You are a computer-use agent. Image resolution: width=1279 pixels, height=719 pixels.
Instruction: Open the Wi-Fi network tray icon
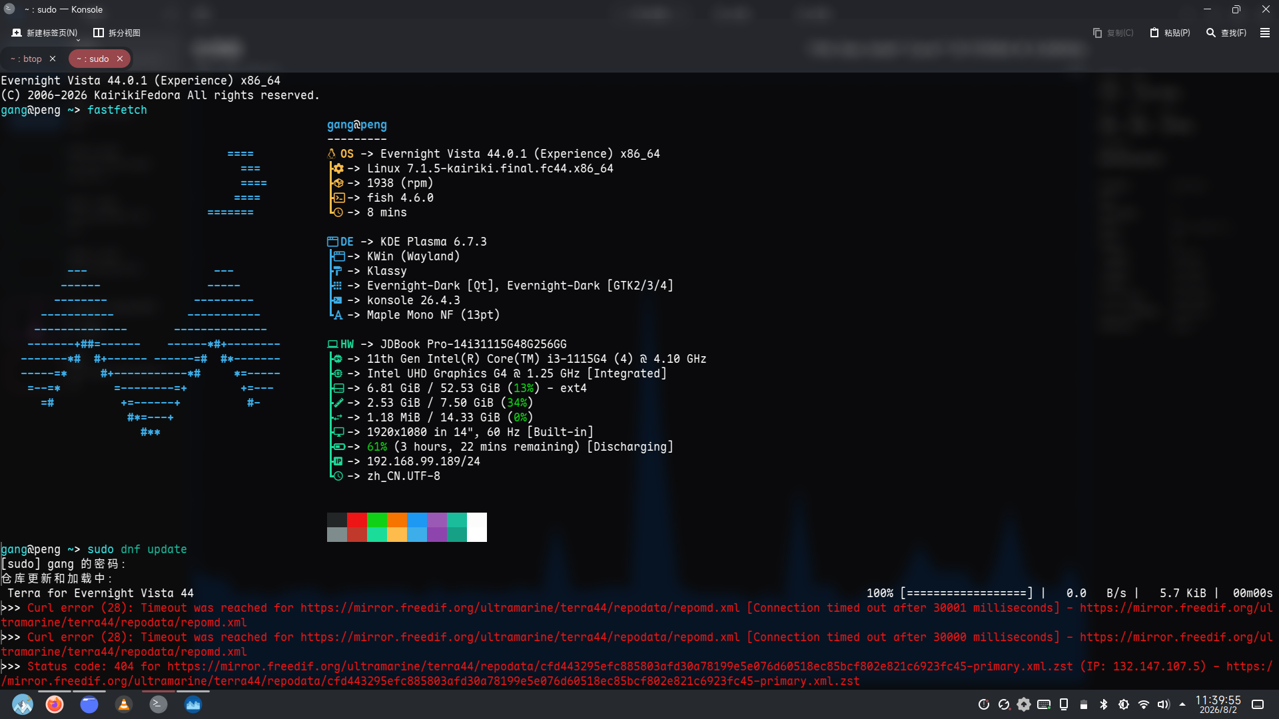[1144, 704]
